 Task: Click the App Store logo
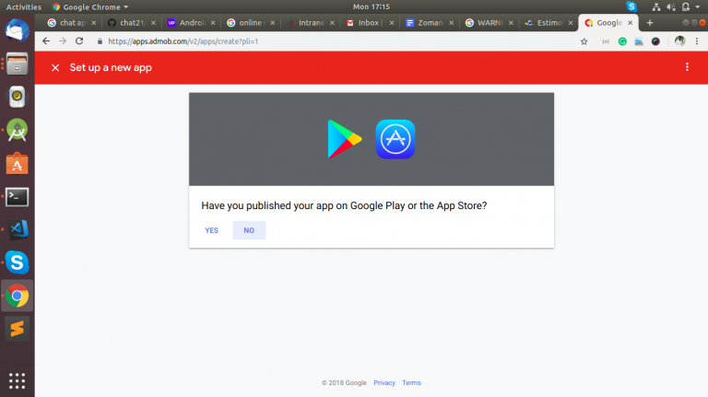tap(395, 139)
